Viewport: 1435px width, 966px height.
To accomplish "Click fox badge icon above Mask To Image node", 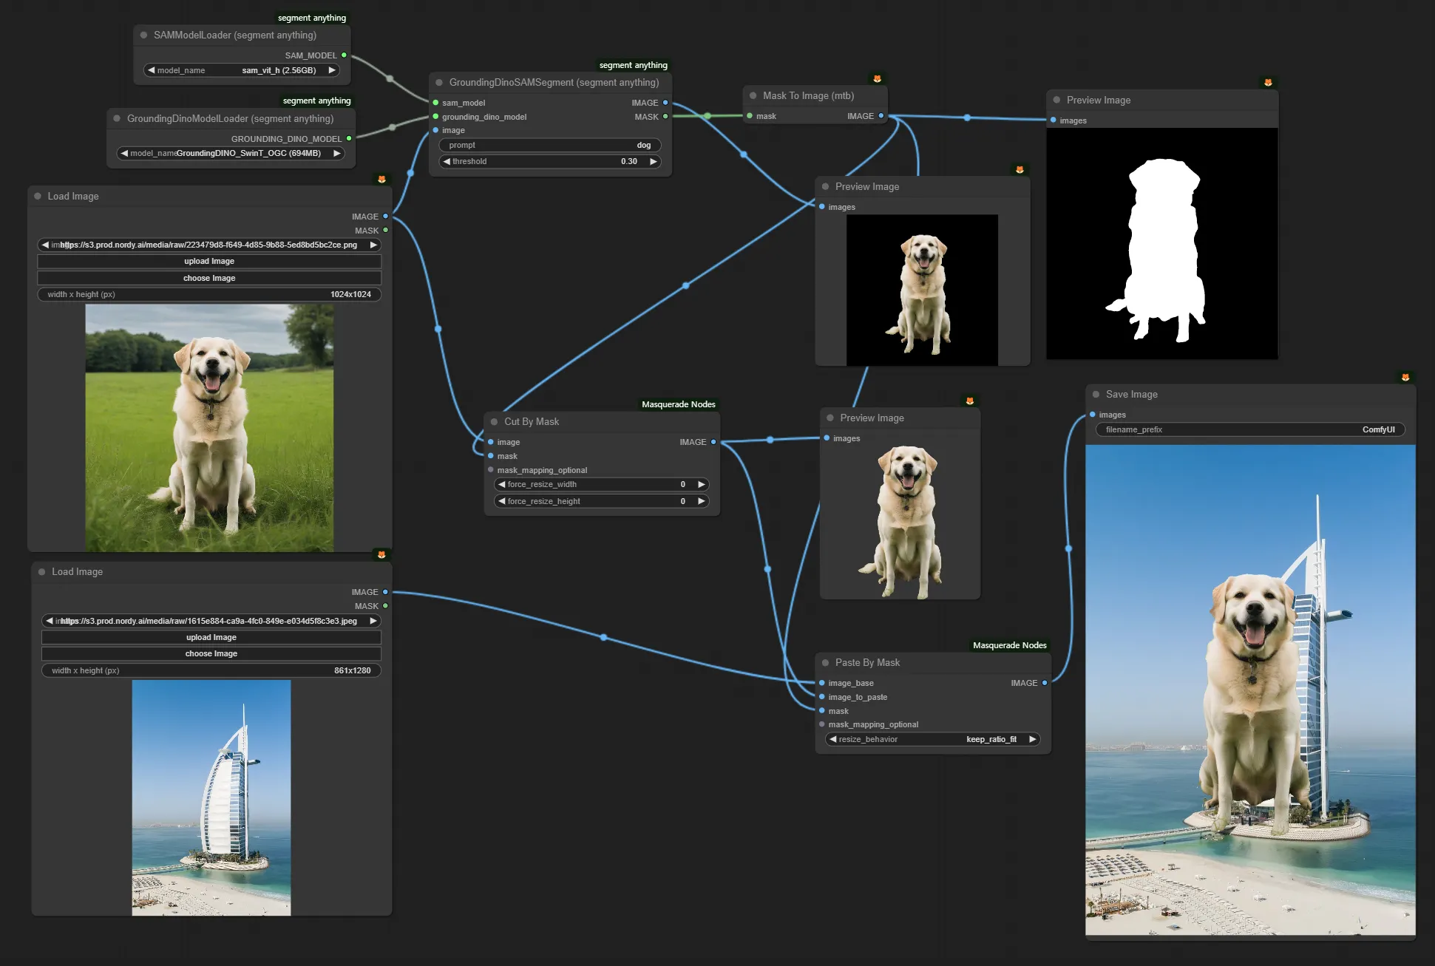I will (878, 78).
